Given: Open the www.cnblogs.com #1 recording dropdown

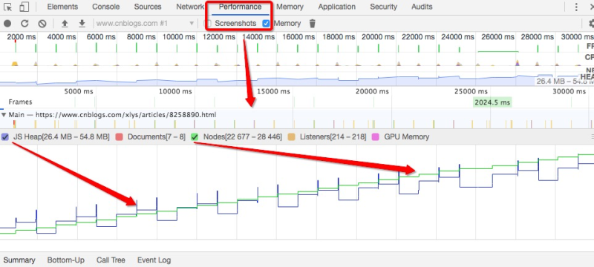Looking at the screenshot, I should pyautogui.click(x=145, y=24).
